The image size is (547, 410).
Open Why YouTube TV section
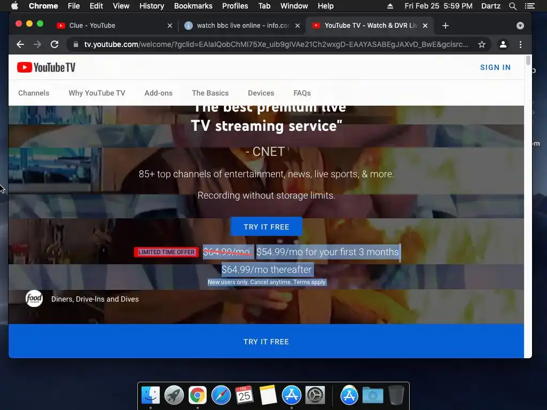pyautogui.click(x=97, y=93)
